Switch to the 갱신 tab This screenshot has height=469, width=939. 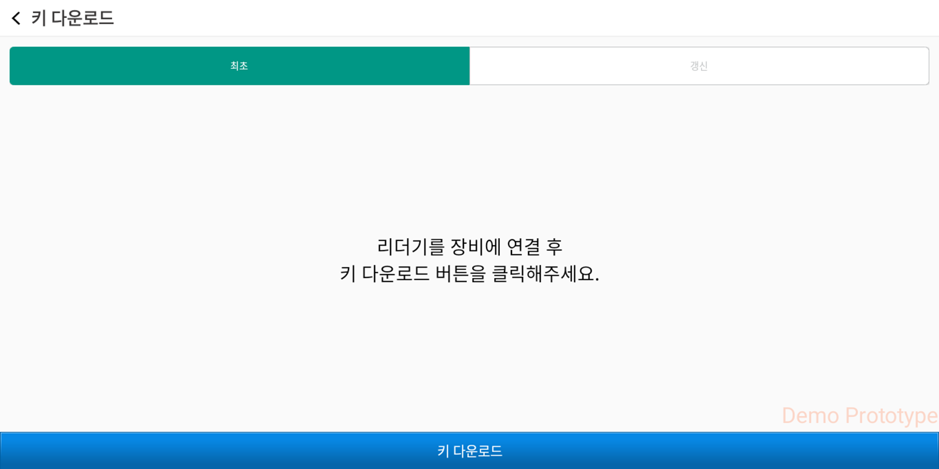tap(699, 66)
